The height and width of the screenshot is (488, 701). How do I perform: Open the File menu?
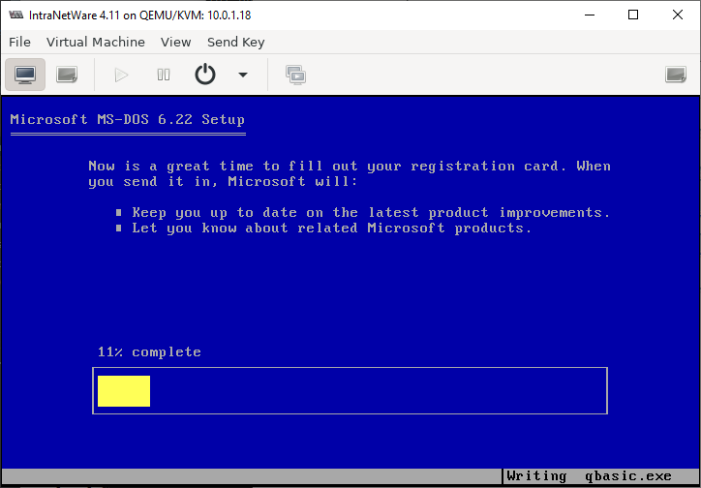19,42
